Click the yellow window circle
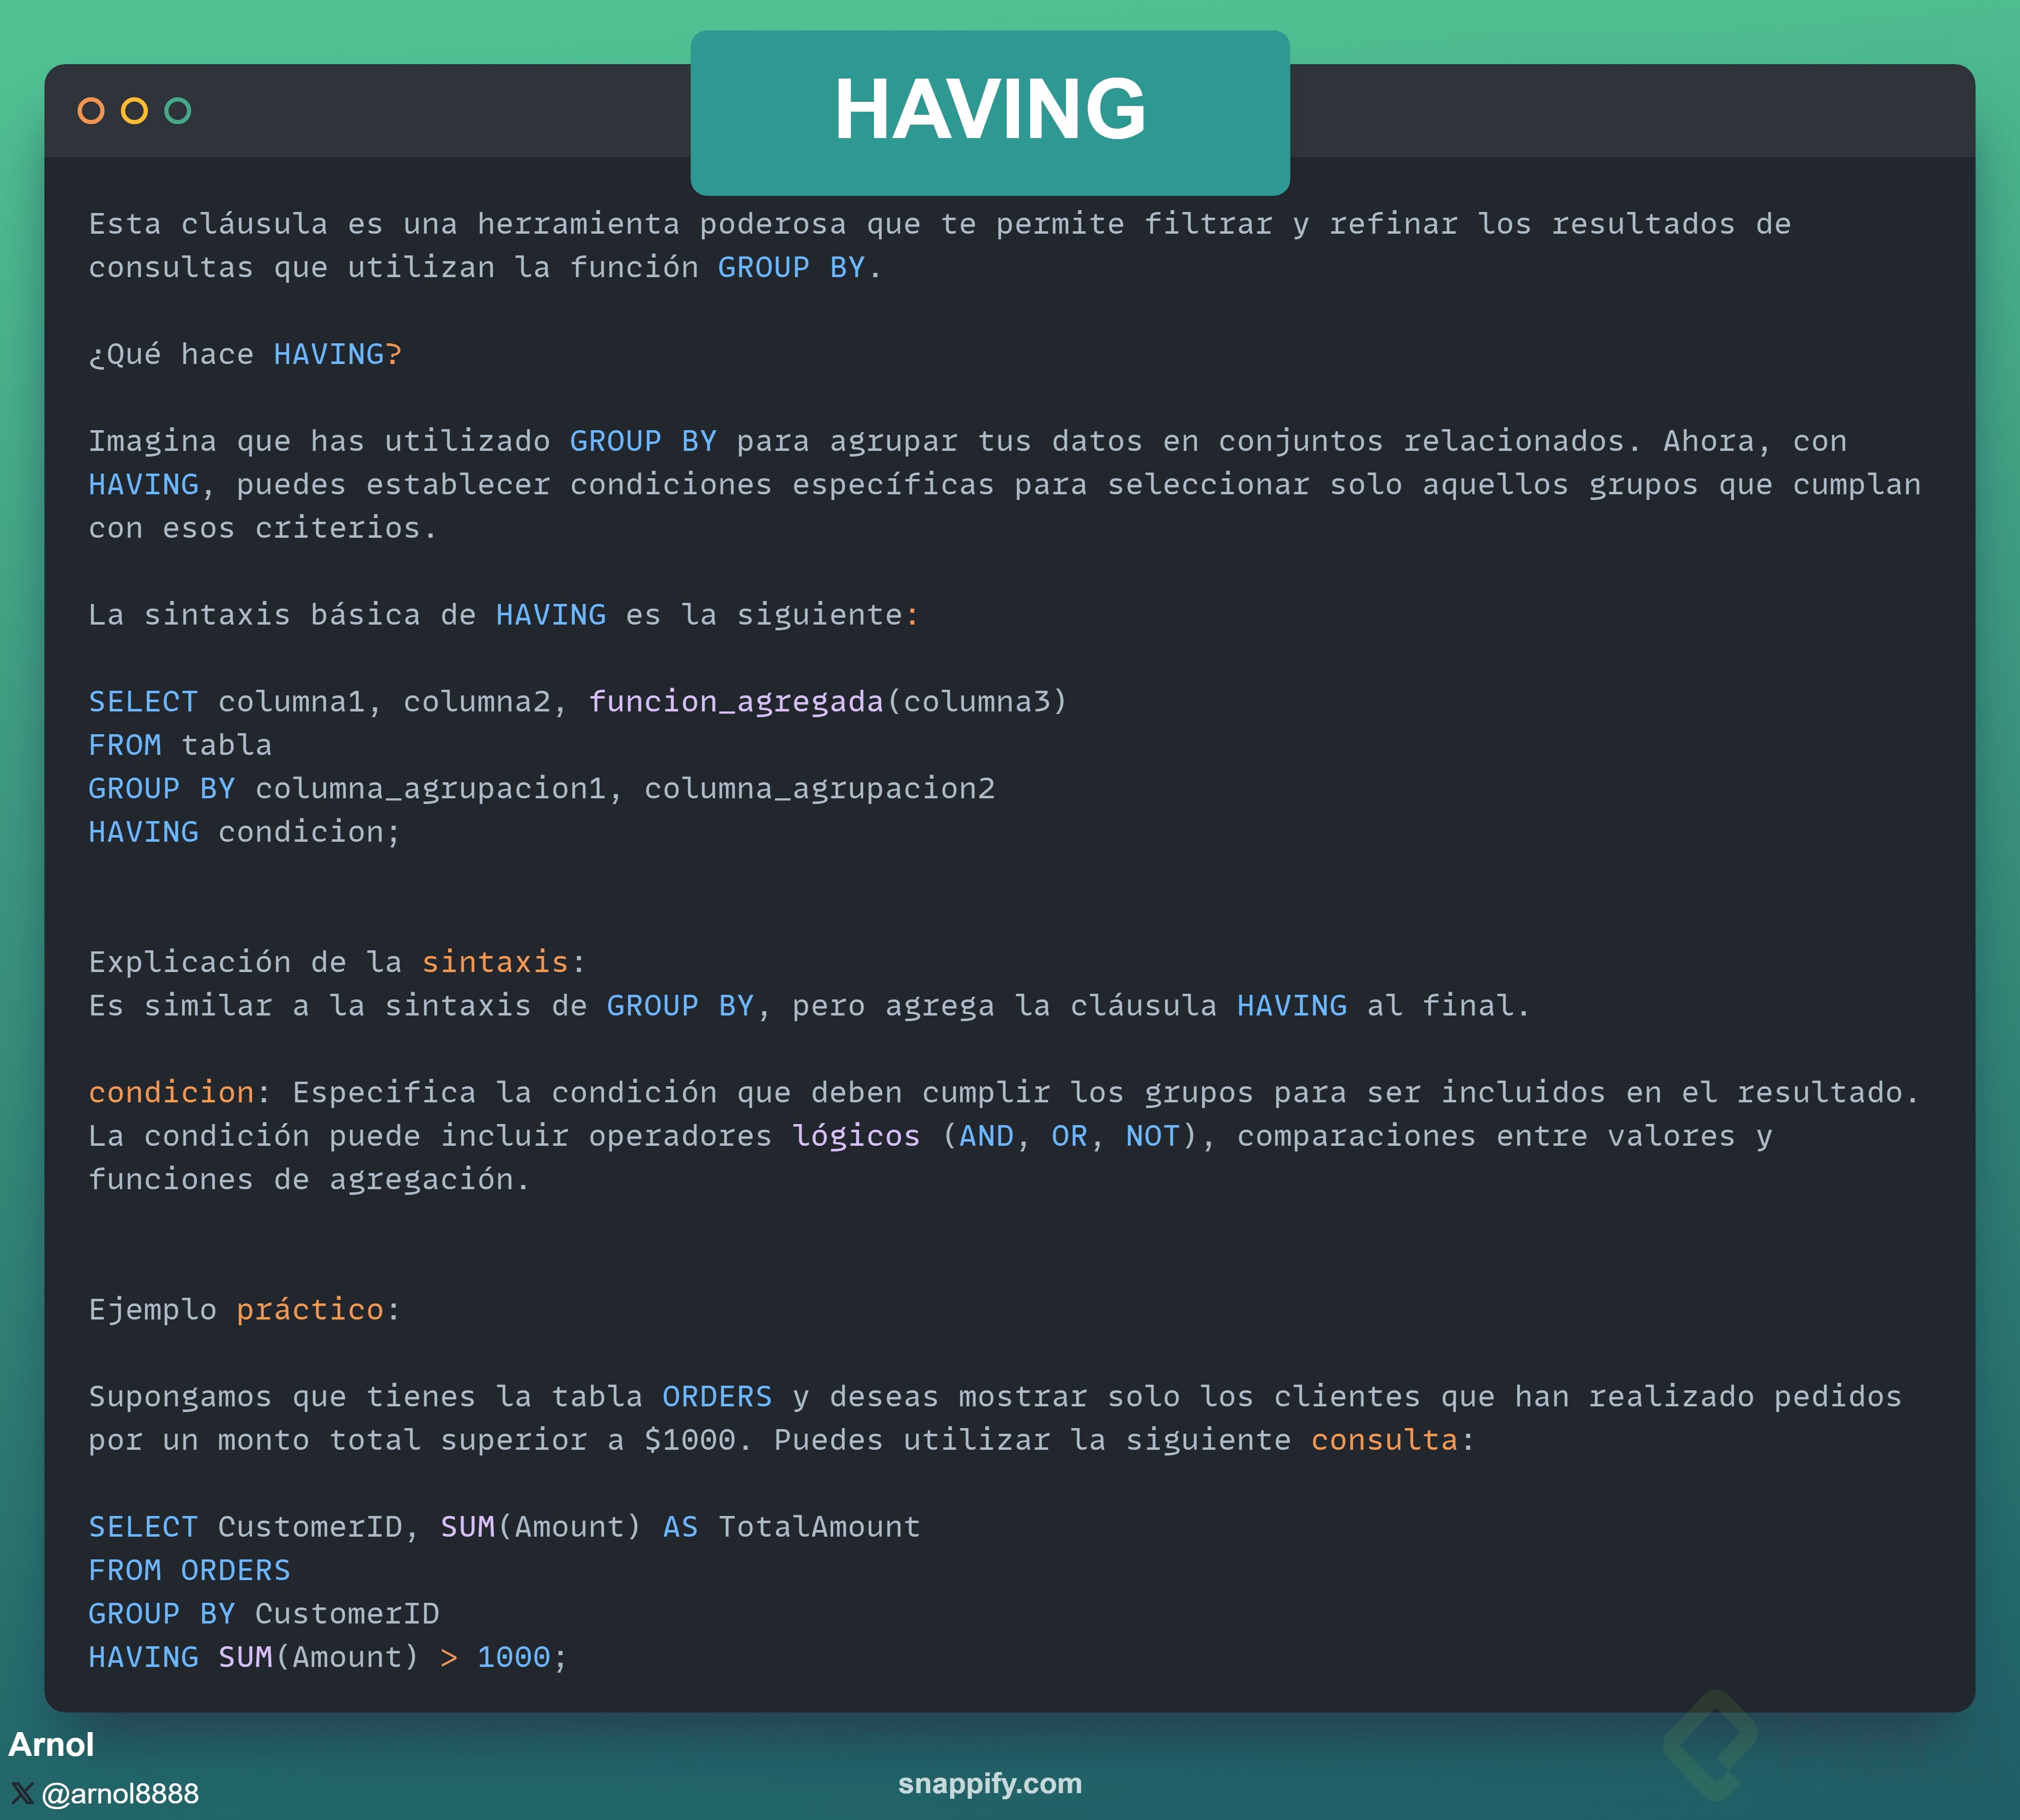The width and height of the screenshot is (2020, 1820). tap(134, 111)
